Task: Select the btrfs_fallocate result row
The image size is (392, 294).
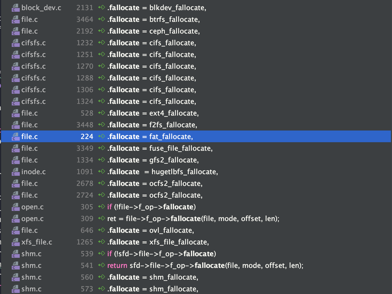Action: [x=196, y=19]
